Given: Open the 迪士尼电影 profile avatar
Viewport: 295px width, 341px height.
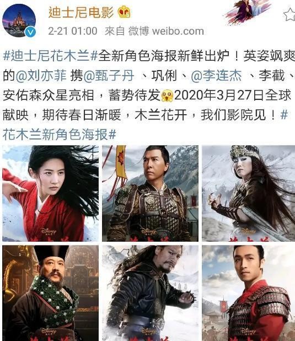Looking at the screenshot, I should (x=19, y=20).
